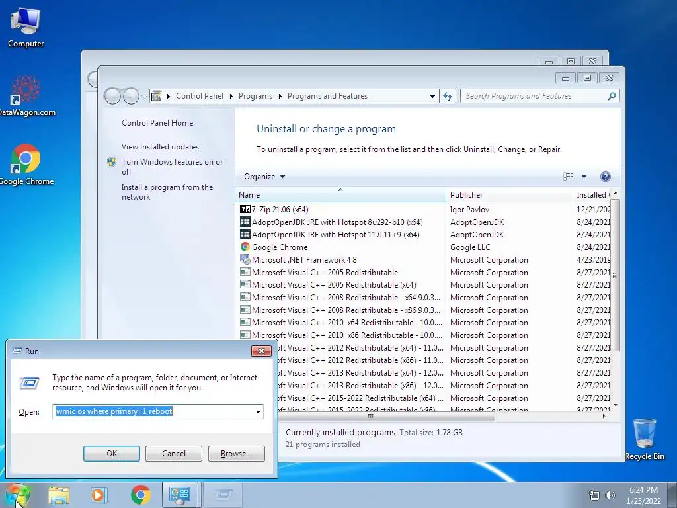Launch Windows Media Player from the taskbar

(x=99, y=495)
